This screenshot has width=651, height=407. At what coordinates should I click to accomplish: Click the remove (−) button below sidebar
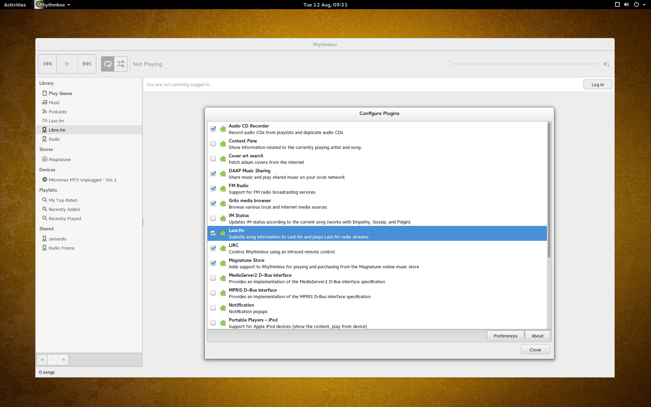[53, 360]
